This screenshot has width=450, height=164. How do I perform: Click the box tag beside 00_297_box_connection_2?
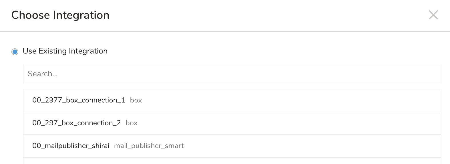tap(132, 123)
